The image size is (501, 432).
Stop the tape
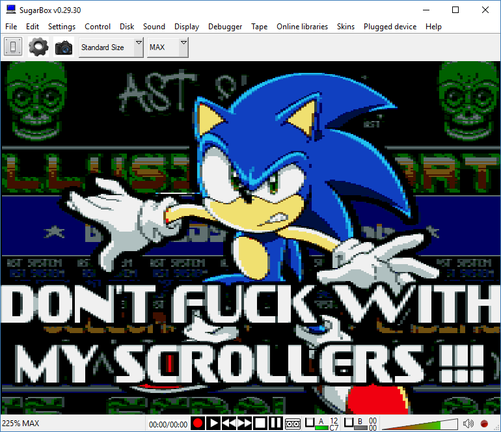coord(260,424)
